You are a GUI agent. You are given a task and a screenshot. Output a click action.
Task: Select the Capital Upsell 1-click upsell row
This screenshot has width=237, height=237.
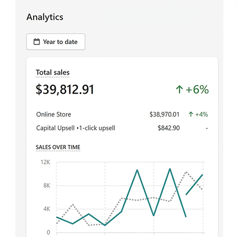coord(122,128)
